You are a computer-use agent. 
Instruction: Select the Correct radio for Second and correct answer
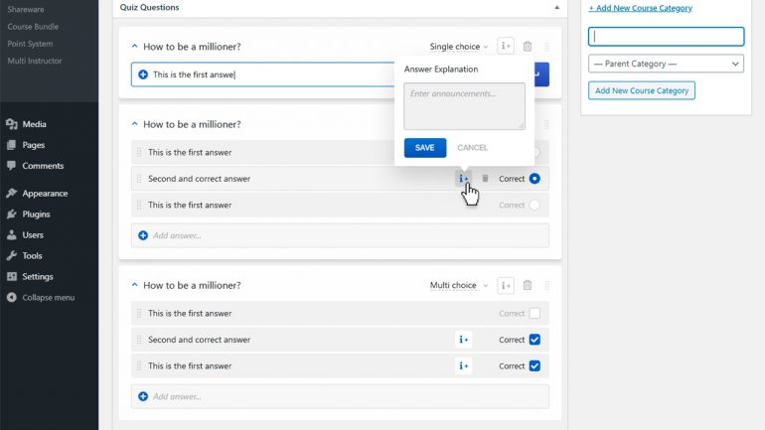(535, 179)
